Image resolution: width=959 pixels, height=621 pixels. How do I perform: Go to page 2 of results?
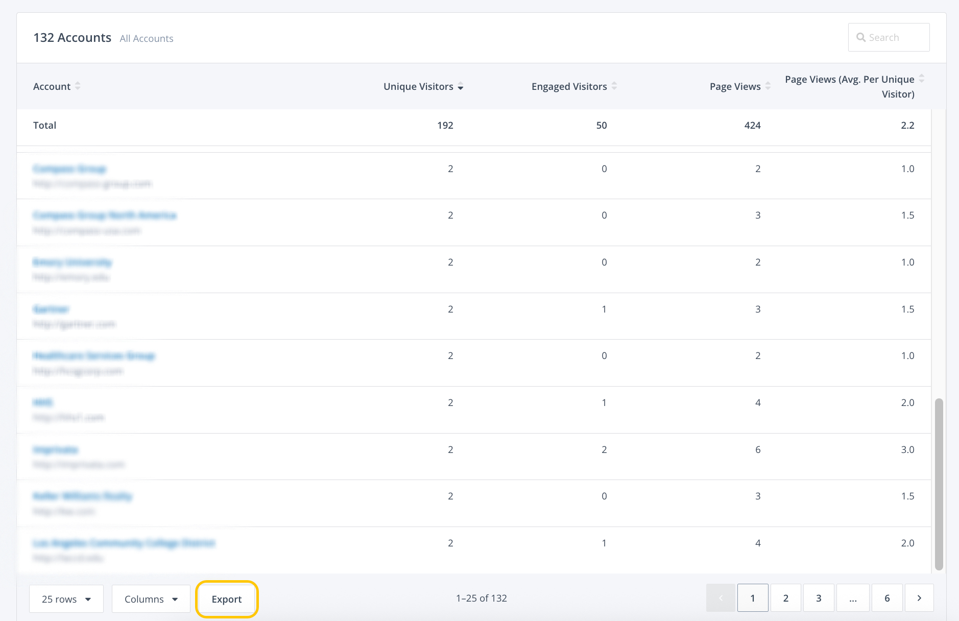click(x=786, y=598)
